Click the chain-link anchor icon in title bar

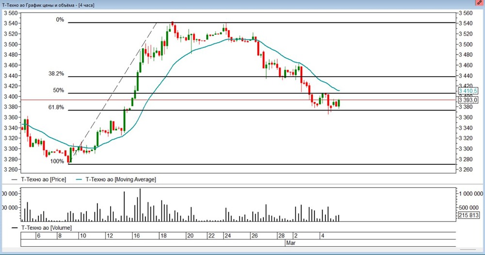480,3
